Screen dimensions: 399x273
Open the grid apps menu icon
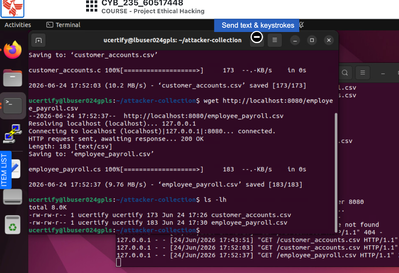point(92,6)
